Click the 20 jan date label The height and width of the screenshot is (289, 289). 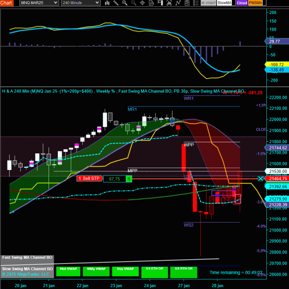coord(20,286)
